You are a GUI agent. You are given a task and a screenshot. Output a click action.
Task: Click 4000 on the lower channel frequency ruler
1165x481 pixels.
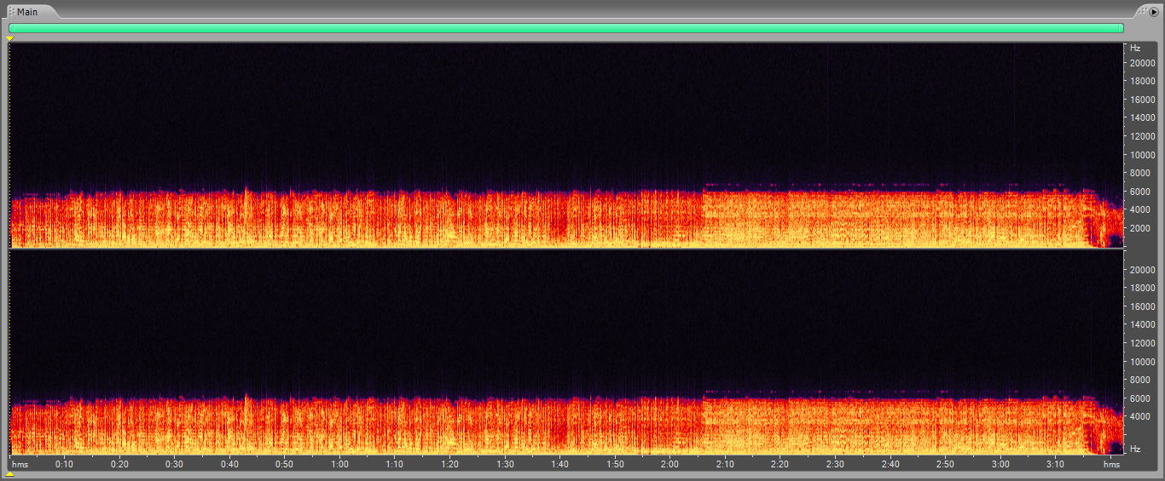pos(1140,417)
